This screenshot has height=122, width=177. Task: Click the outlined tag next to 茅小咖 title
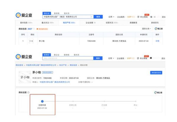47,72
